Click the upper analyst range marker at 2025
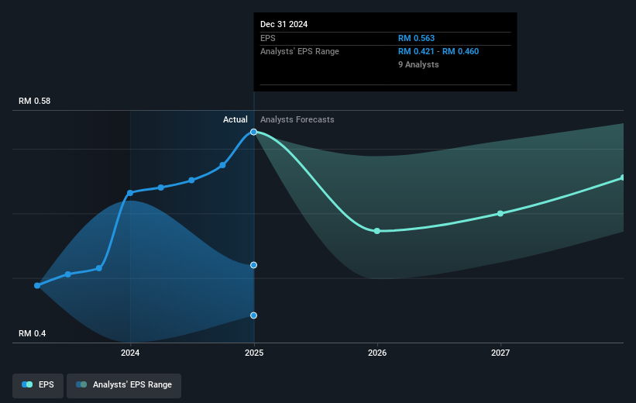Image resolution: width=636 pixels, height=403 pixels. point(253,265)
